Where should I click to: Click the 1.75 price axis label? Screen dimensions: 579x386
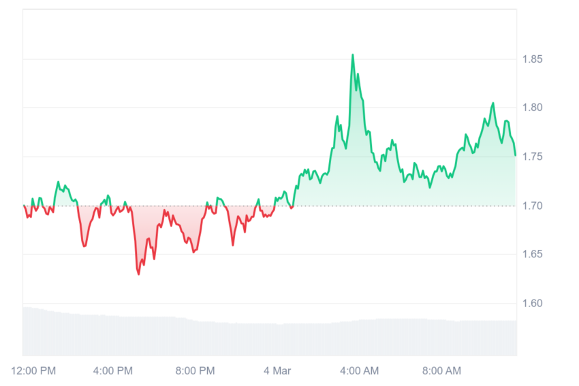pyautogui.click(x=532, y=157)
